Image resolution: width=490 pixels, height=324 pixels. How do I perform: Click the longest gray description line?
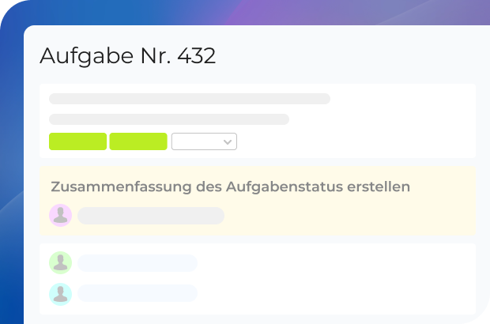click(x=190, y=100)
